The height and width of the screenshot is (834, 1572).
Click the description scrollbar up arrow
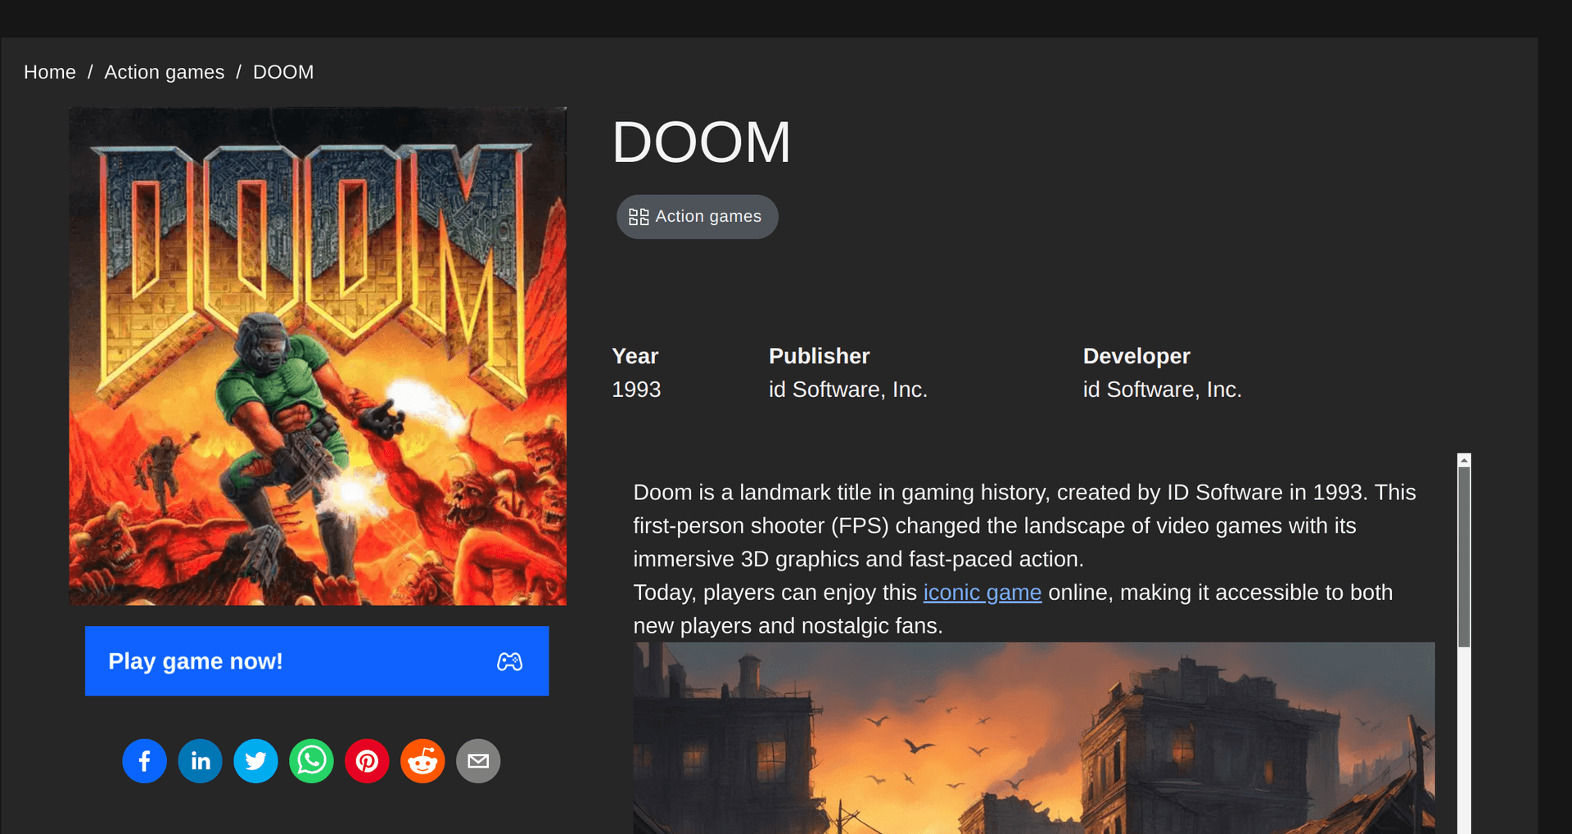pyautogui.click(x=1464, y=461)
